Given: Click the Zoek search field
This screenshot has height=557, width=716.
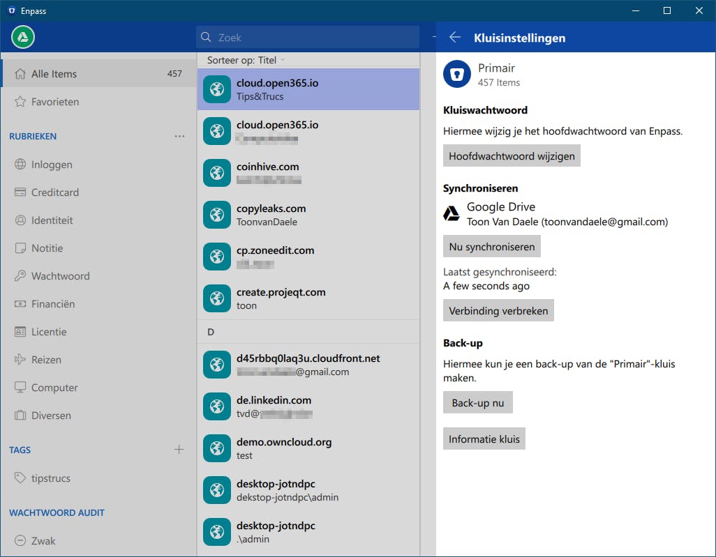Looking at the screenshot, I should 307,38.
